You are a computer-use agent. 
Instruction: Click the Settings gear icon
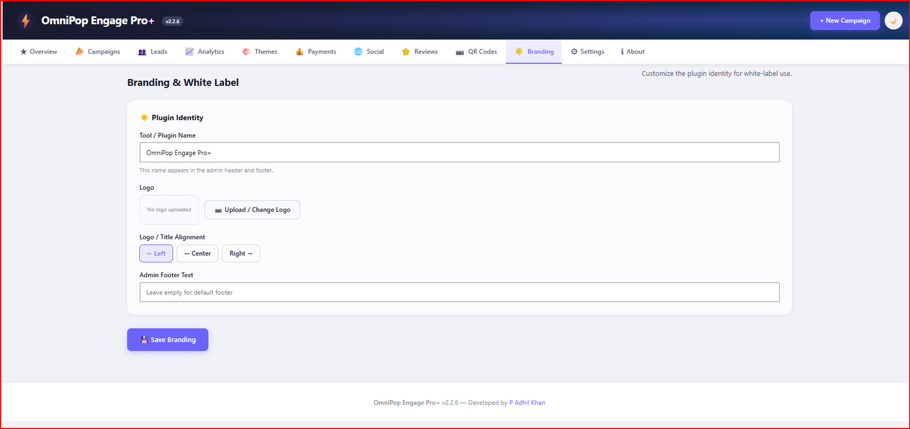[574, 52]
